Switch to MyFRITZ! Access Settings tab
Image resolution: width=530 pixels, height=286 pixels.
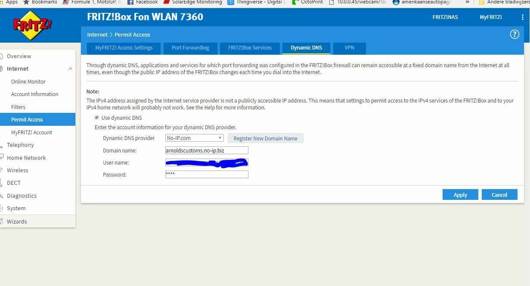coord(124,48)
